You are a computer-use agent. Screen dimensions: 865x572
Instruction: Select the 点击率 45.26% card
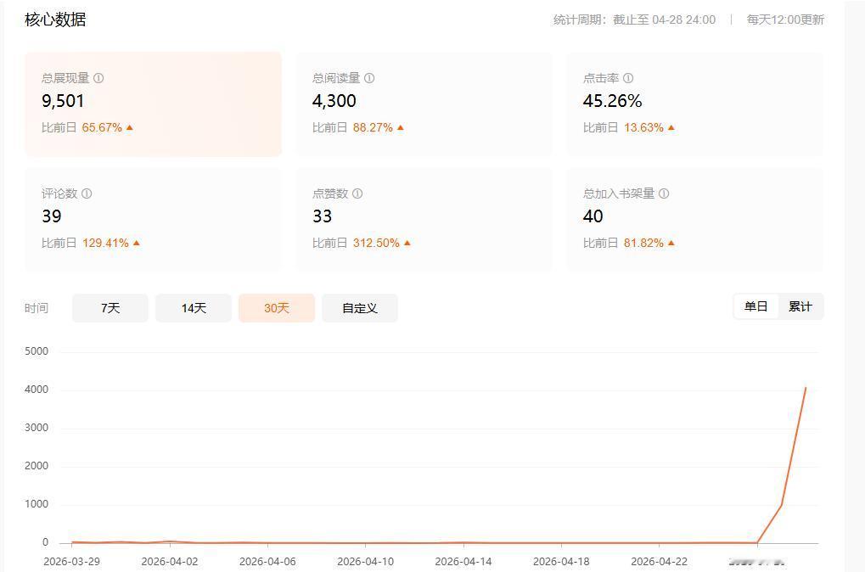[x=694, y=104]
